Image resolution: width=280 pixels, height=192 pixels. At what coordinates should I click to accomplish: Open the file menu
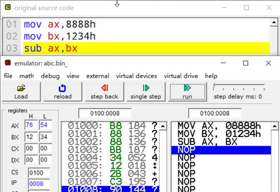pos(8,76)
